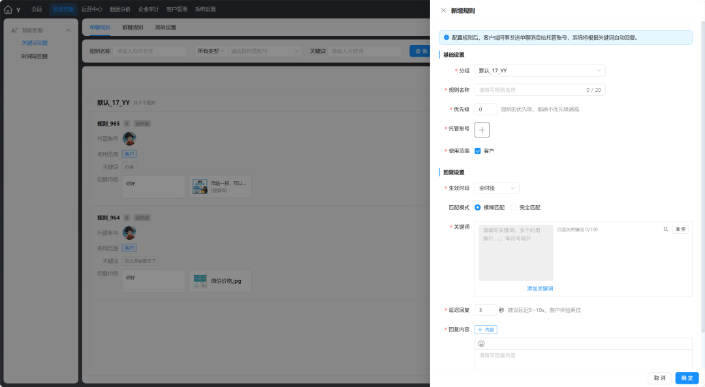Click the keyword search magnifier icon
The image size is (705, 387).
[x=666, y=229]
